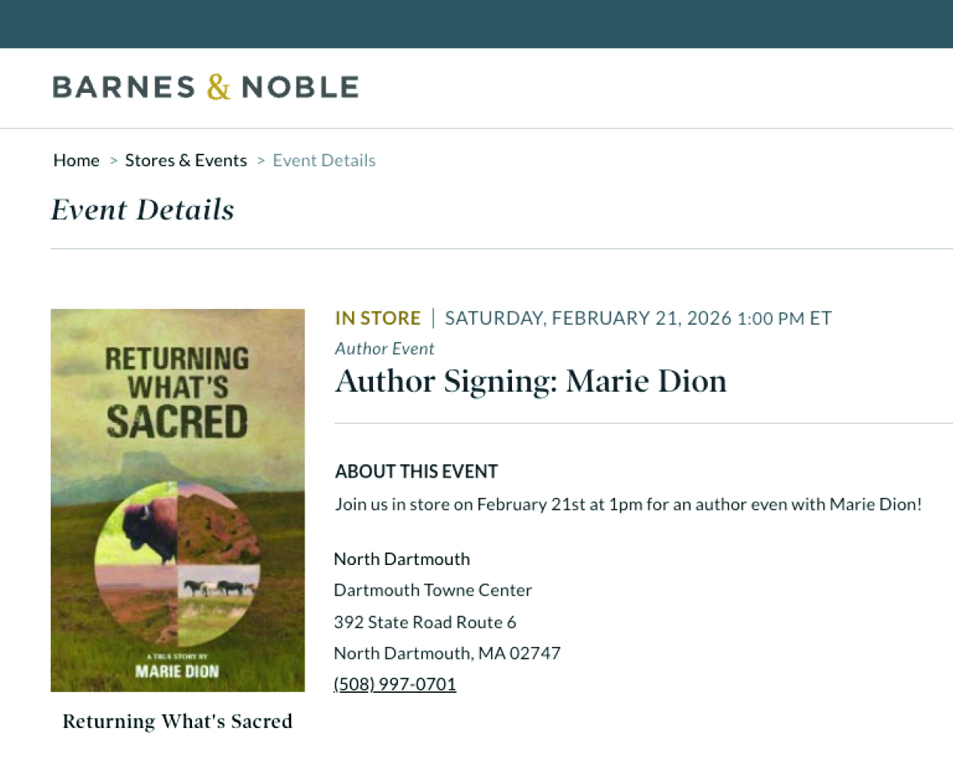Click the gold ampersand in the logo
953x771 pixels.
(219, 87)
